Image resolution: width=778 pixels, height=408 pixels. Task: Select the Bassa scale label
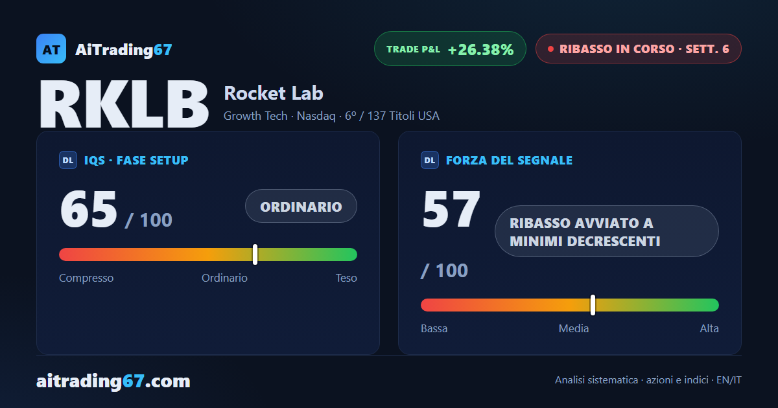click(x=434, y=328)
